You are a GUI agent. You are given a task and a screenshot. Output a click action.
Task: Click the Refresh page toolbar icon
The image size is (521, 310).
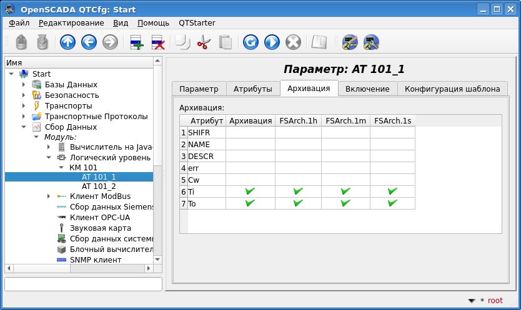(251, 42)
